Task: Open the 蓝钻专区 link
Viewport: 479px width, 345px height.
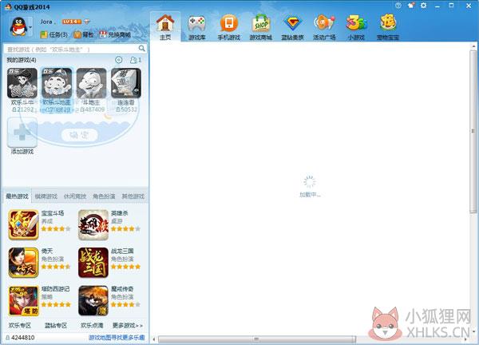Action: 56,326
